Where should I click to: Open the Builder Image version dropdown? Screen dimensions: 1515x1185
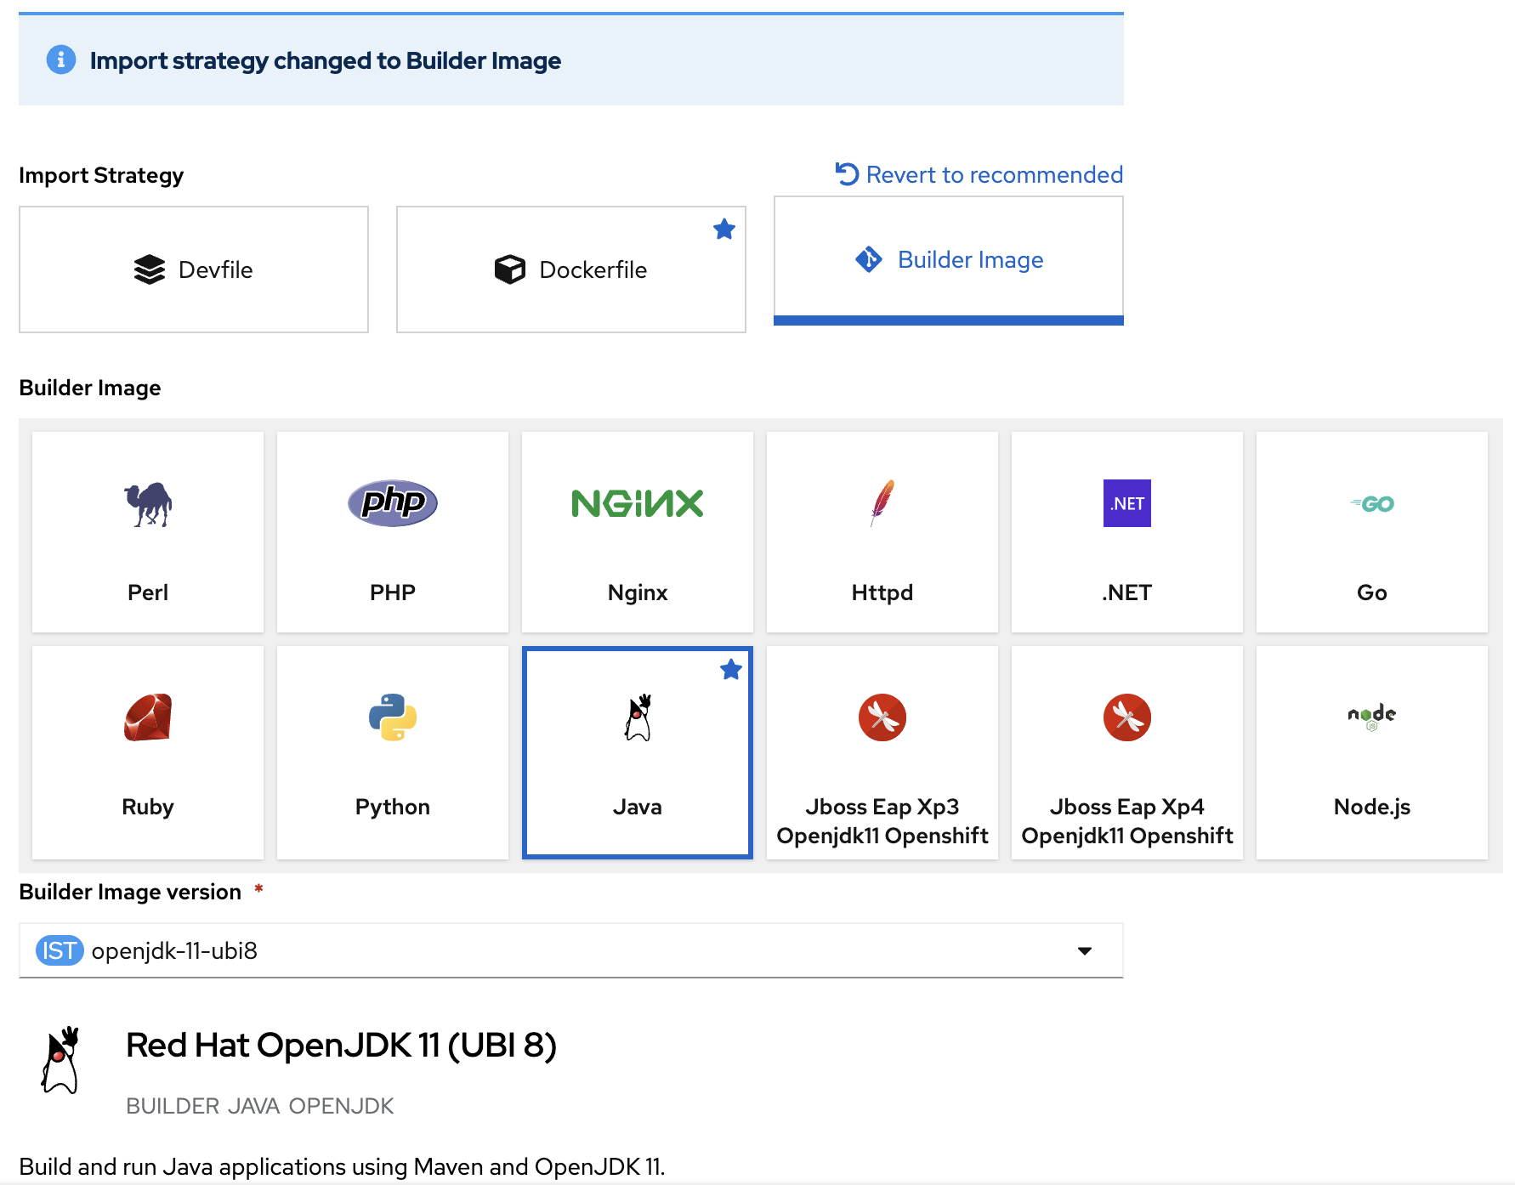click(570, 950)
